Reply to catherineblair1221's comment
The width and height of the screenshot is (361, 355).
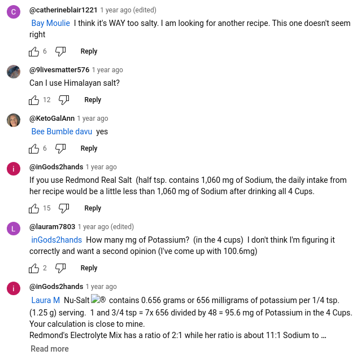(x=89, y=51)
